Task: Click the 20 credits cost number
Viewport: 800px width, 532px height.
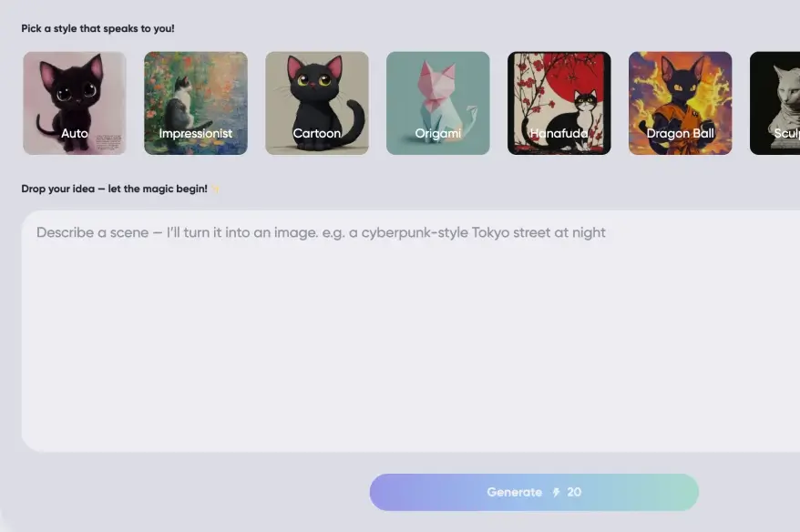Action: 574,492
